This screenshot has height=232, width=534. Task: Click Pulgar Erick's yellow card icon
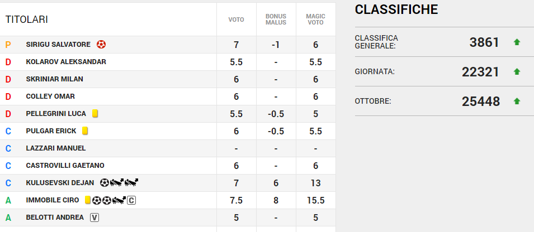(85, 131)
